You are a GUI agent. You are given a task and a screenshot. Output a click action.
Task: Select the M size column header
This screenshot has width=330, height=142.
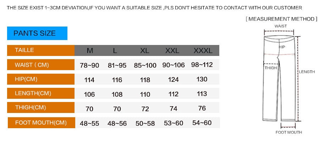coord(90,51)
